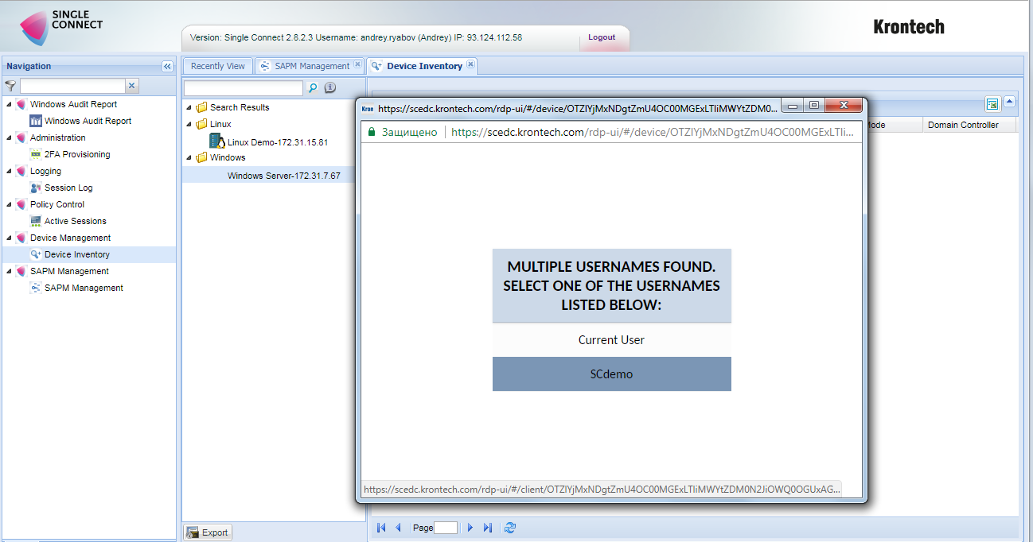Open the SAPM Management tree item

coord(84,288)
